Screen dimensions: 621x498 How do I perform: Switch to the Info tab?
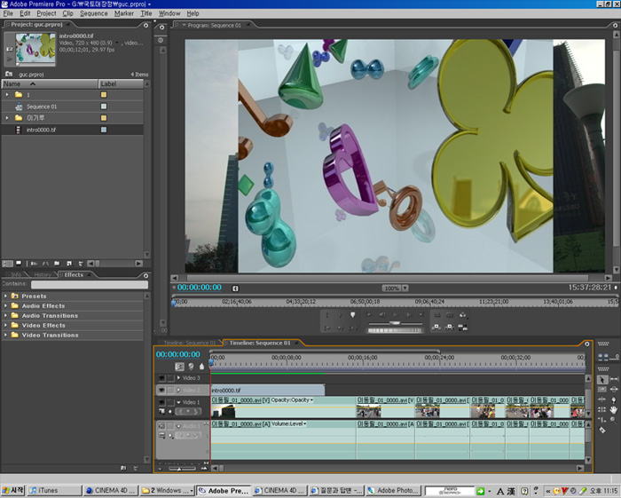[16, 274]
